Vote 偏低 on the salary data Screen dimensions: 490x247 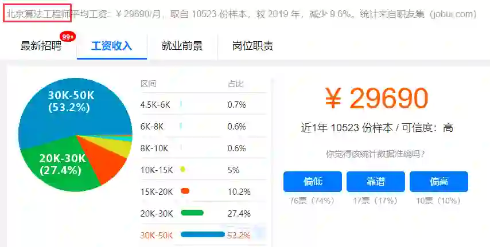pos(313,182)
